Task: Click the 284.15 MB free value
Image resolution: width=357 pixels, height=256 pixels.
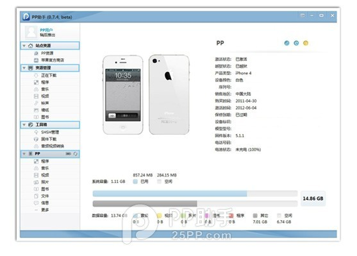Action: tap(167, 175)
